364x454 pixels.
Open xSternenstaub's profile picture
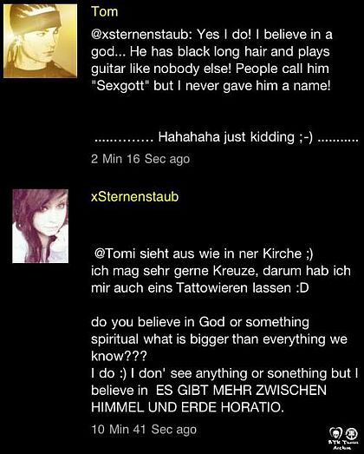pos(40,226)
